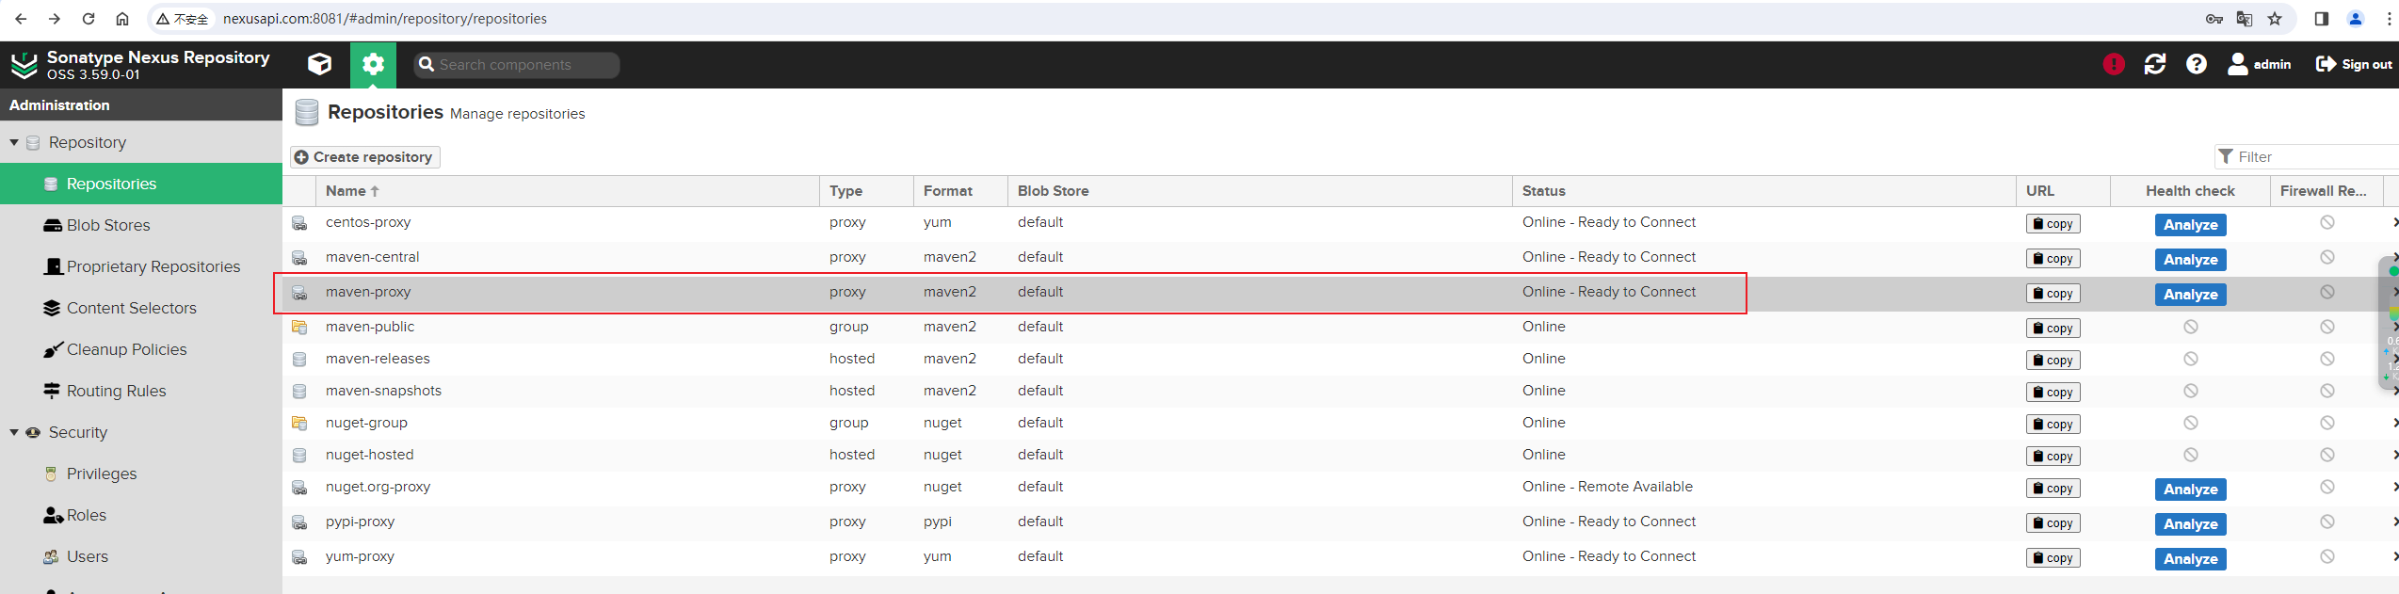Open the maven-snapshots repository row

coord(1341,391)
